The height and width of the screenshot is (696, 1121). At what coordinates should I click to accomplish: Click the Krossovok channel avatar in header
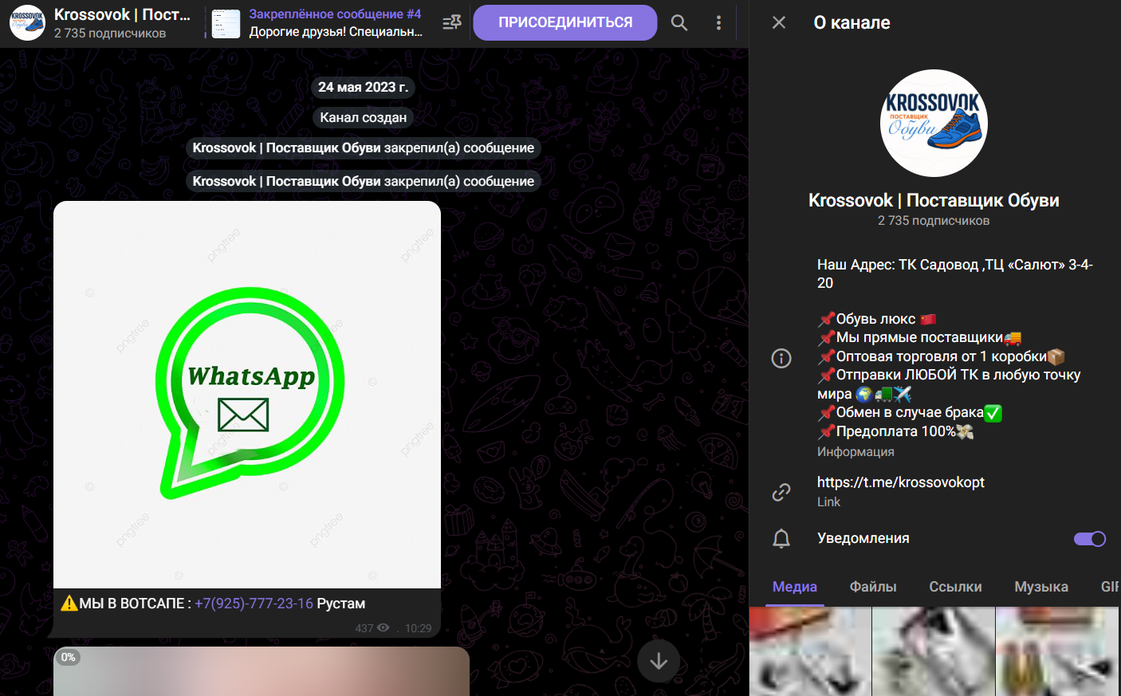27,22
